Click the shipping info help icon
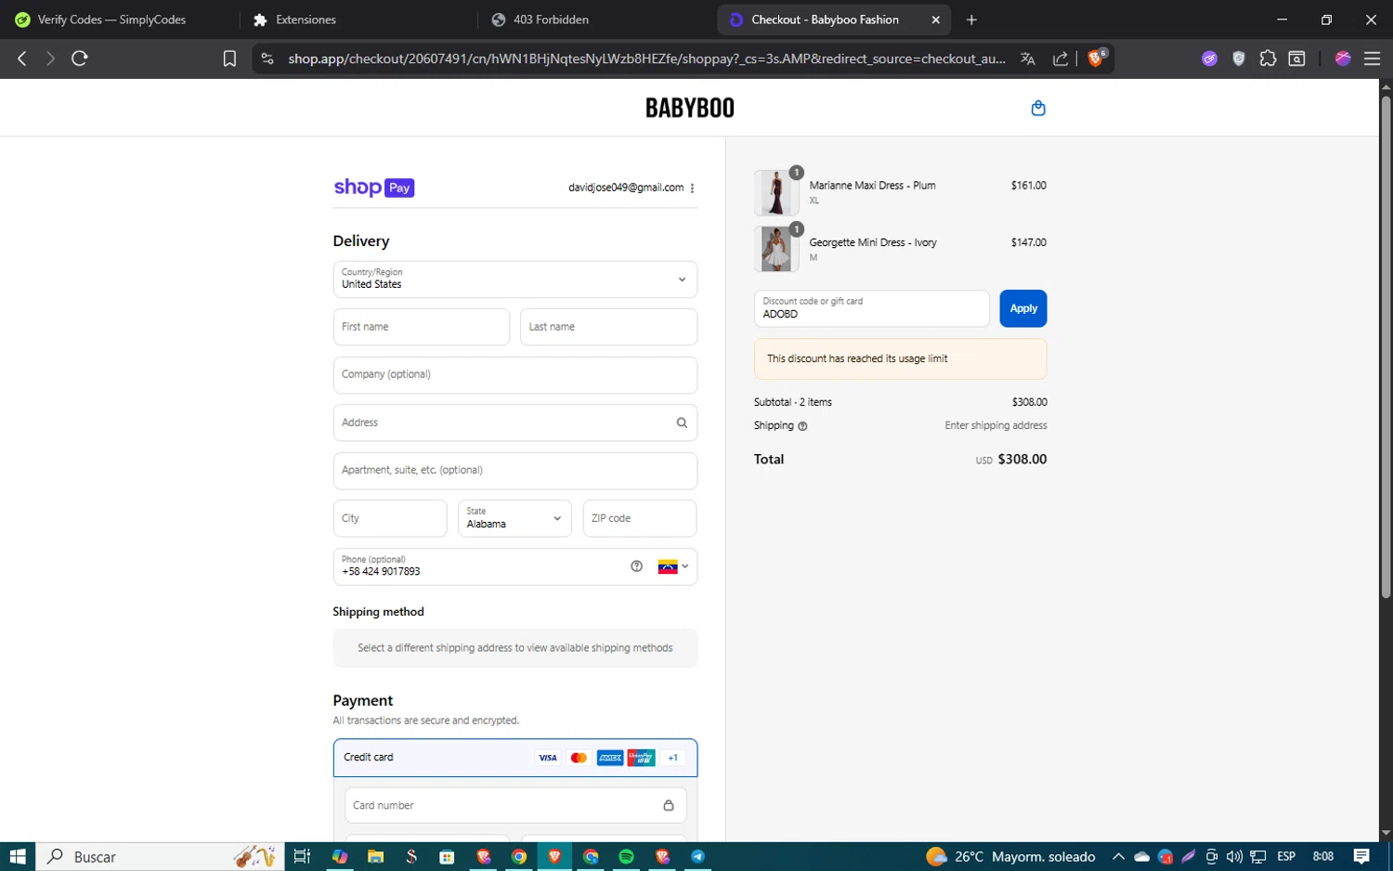The height and width of the screenshot is (871, 1393). (x=803, y=426)
